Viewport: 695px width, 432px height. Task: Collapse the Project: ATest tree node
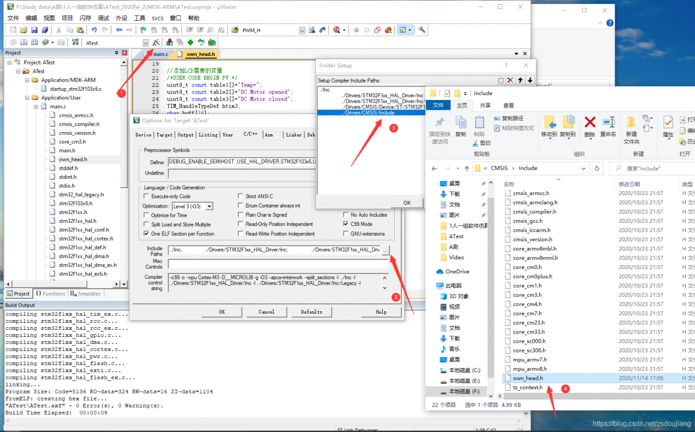coord(10,62)
